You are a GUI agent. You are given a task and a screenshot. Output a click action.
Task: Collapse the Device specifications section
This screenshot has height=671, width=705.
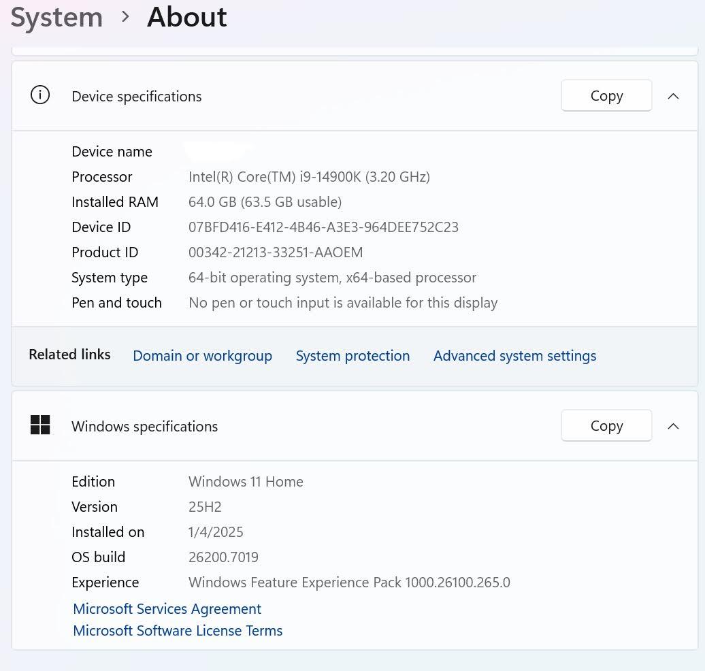coord(673,96)
